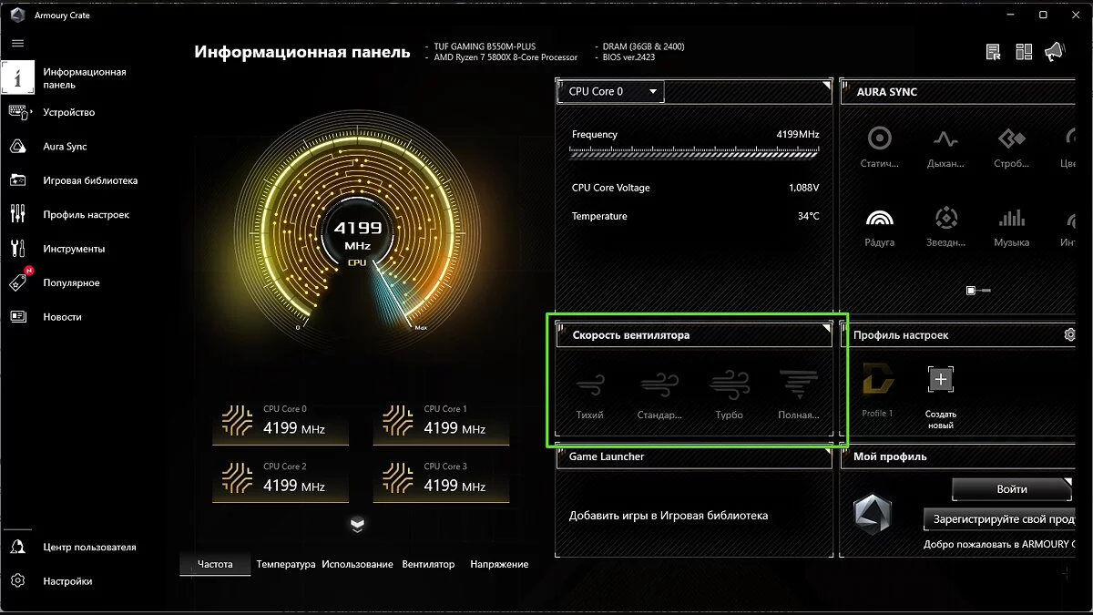
Task: Select the Звездн... starry lighting effect
Action: click(x=945, y=227)
